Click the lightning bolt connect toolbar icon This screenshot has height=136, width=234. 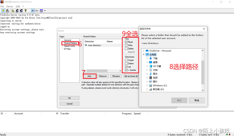3,11
